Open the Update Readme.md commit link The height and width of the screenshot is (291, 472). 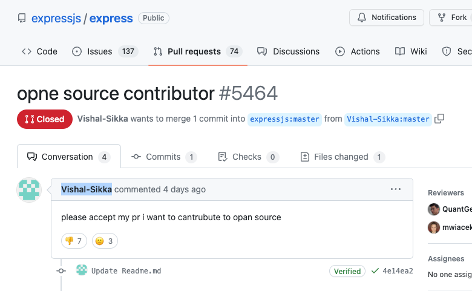pyautogui.click(x=126, y=271)
